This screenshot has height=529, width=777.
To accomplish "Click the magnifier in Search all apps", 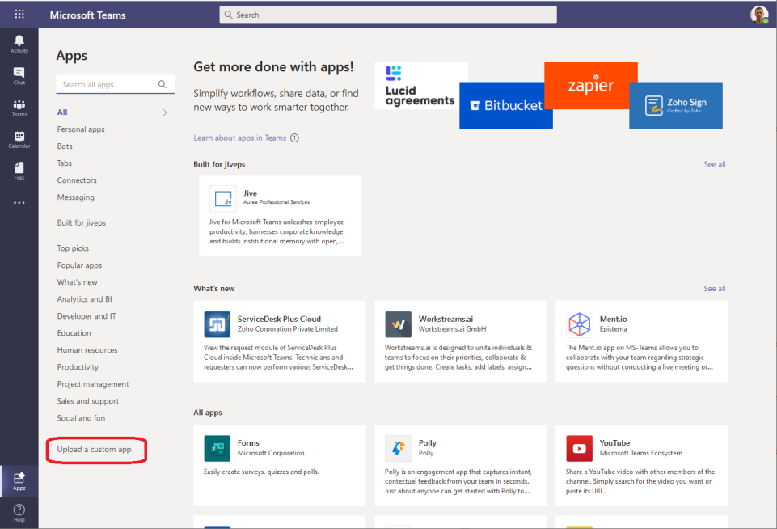I will click(x=162, y=84).
